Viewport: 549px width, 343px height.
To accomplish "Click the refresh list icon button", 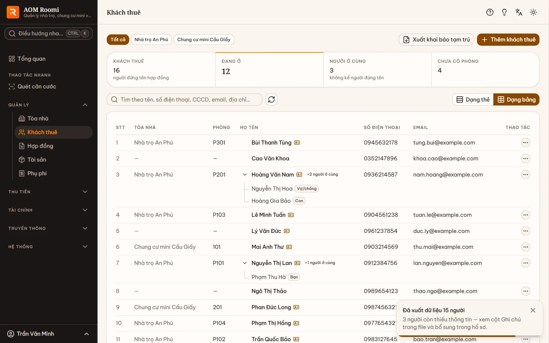I will 271,99.
